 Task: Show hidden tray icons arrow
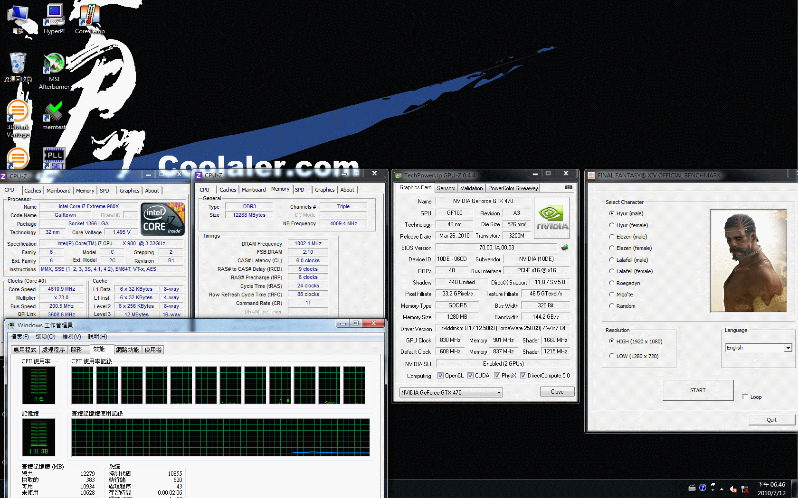click(x=722, y=489)
